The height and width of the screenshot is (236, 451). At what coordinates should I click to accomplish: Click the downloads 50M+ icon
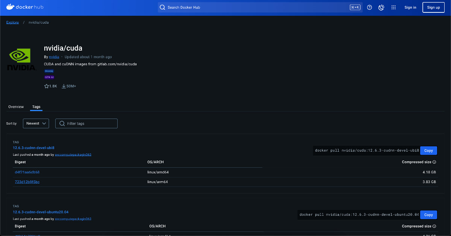pyautogui.click(x=64, y=86)
